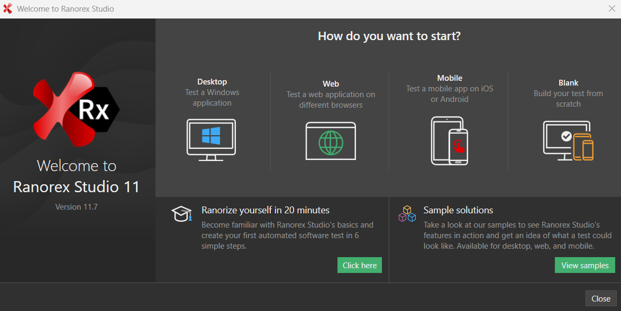Choose the Web heading
The height and width of the screenshot is (311, 621).
coord(331,84)
